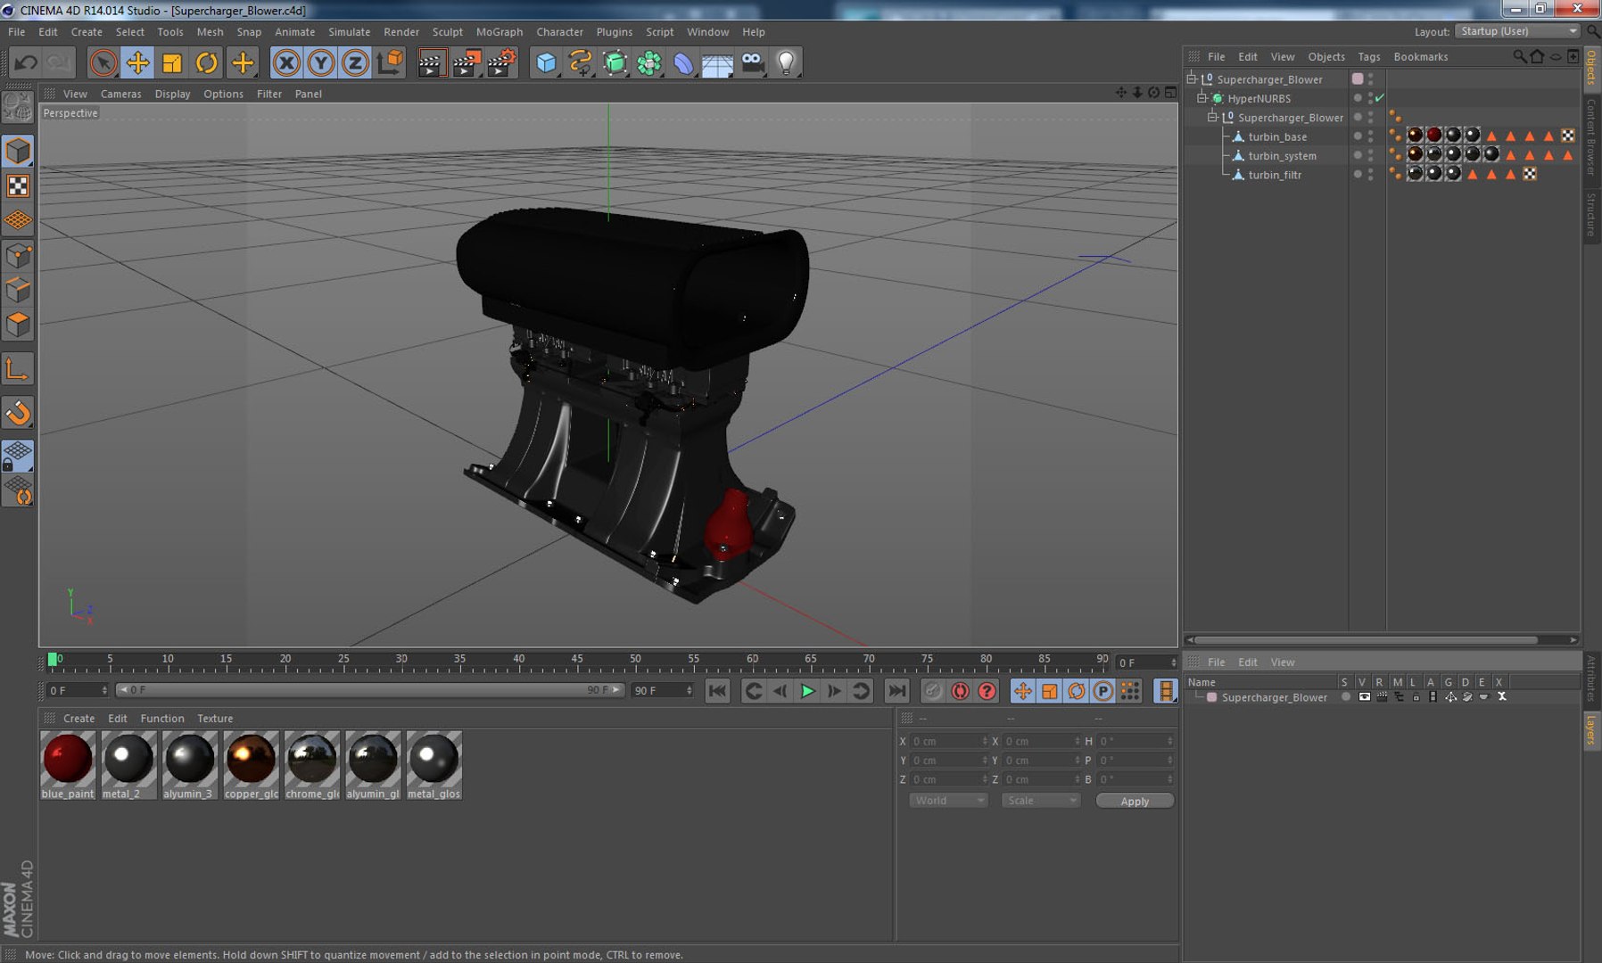1602x963 pixels.
Task: Toggle visibility dots for turbin_base
Action: 1371,136
